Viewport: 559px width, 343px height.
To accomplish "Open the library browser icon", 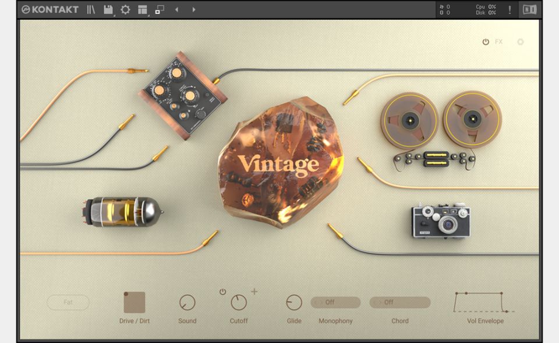I will tap(91, 9).
